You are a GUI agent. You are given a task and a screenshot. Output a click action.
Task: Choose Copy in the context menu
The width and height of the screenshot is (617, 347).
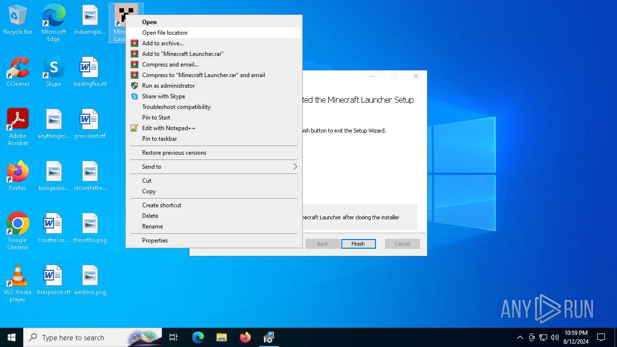tap(214, 191)
